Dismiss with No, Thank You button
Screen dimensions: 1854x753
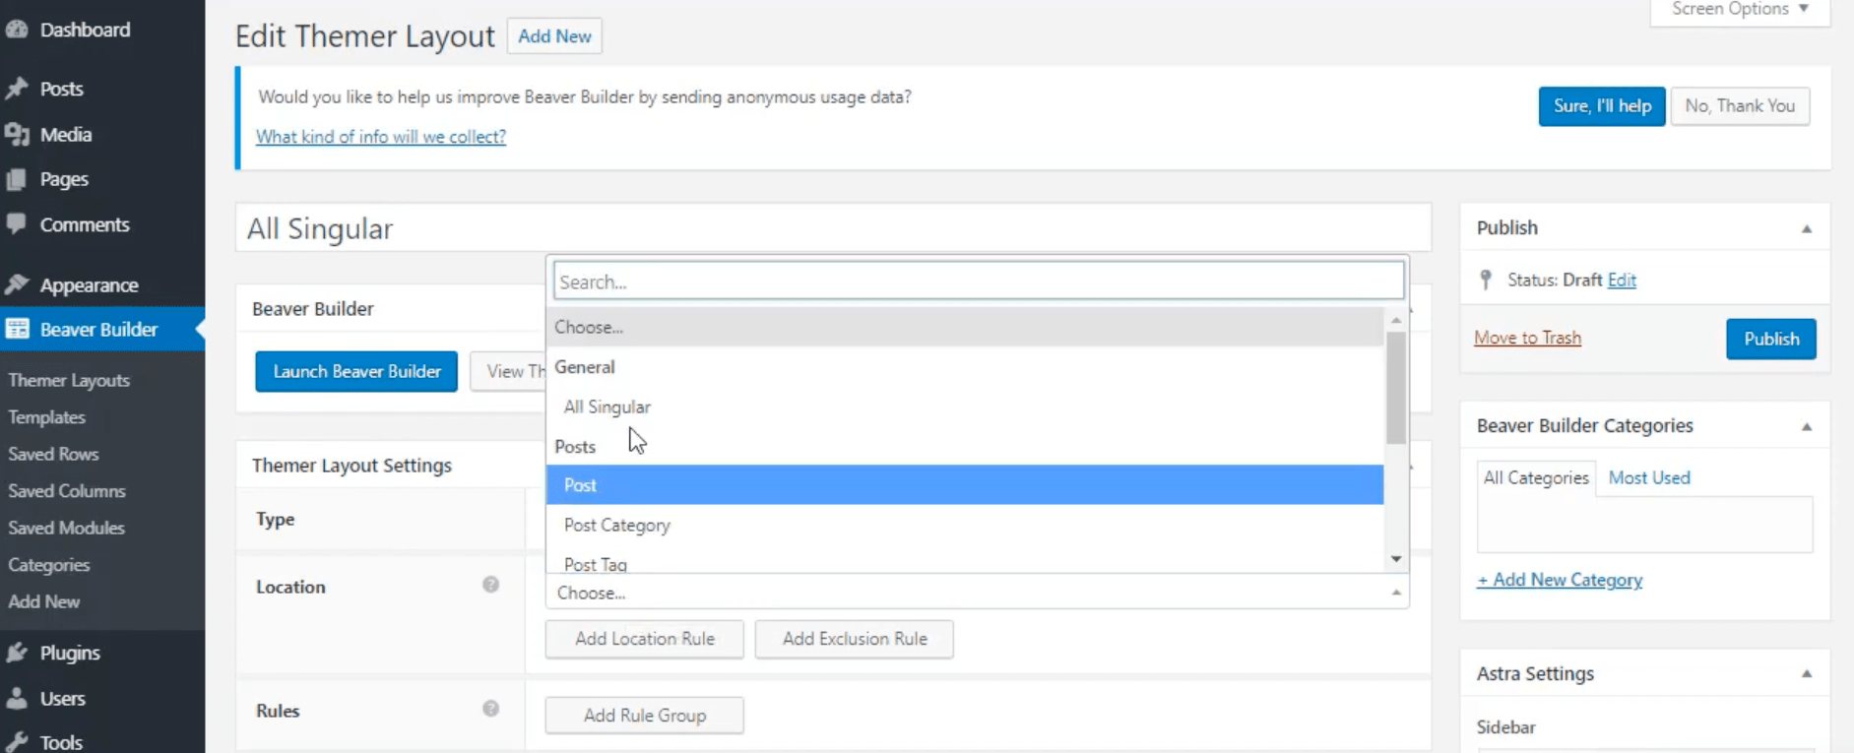(x=1740, y=106)
